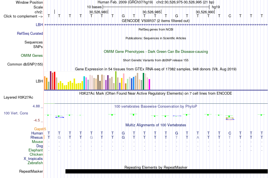Image resolution: width=268 pixels, height=178 pixels.
Task: Click the LBH gene label beside GENCODE track
Action: (x=39, y=25)
